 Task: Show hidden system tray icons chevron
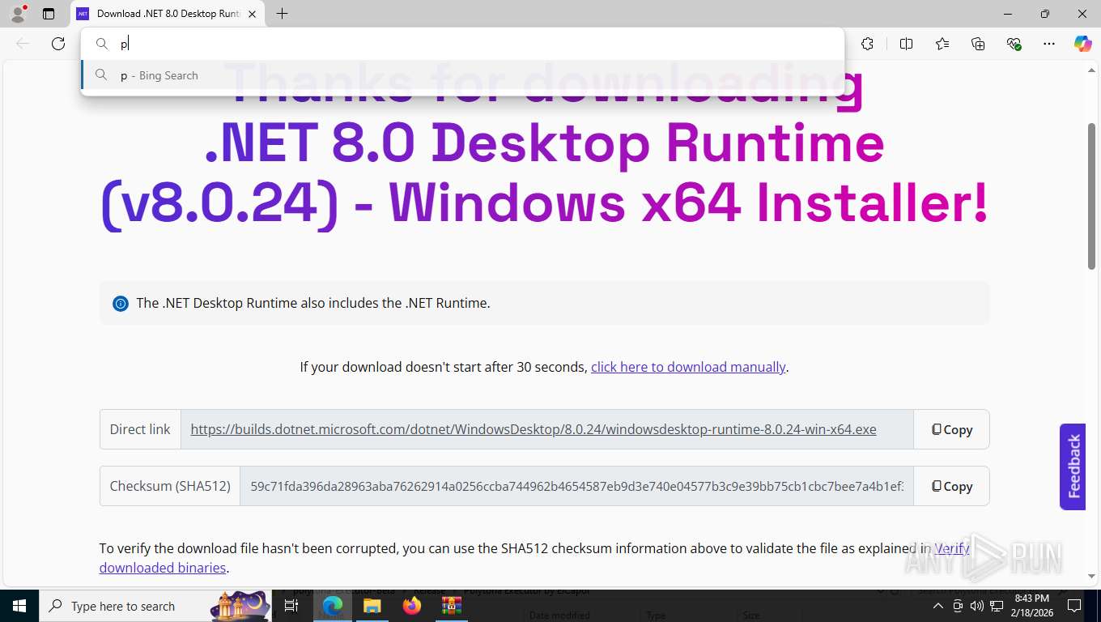click(938, 606)
